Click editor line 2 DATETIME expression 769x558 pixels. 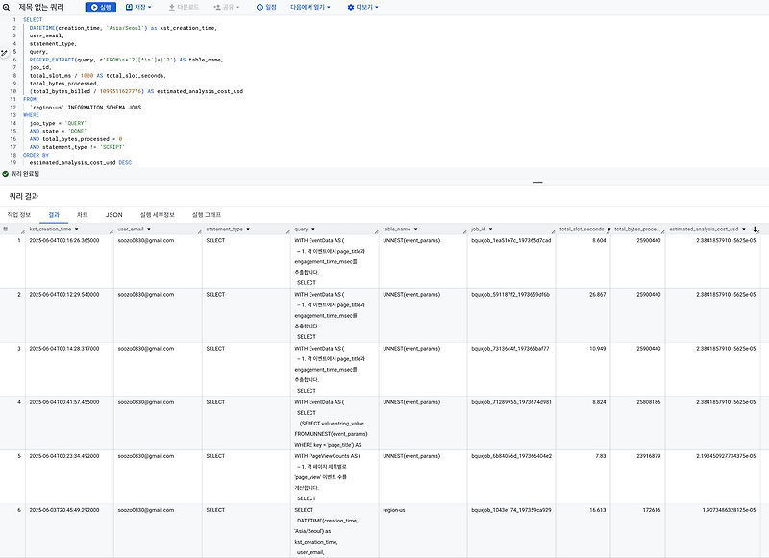click(123, 28)
